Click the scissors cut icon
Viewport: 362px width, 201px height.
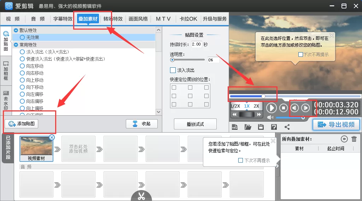click(x=141, y=196)
